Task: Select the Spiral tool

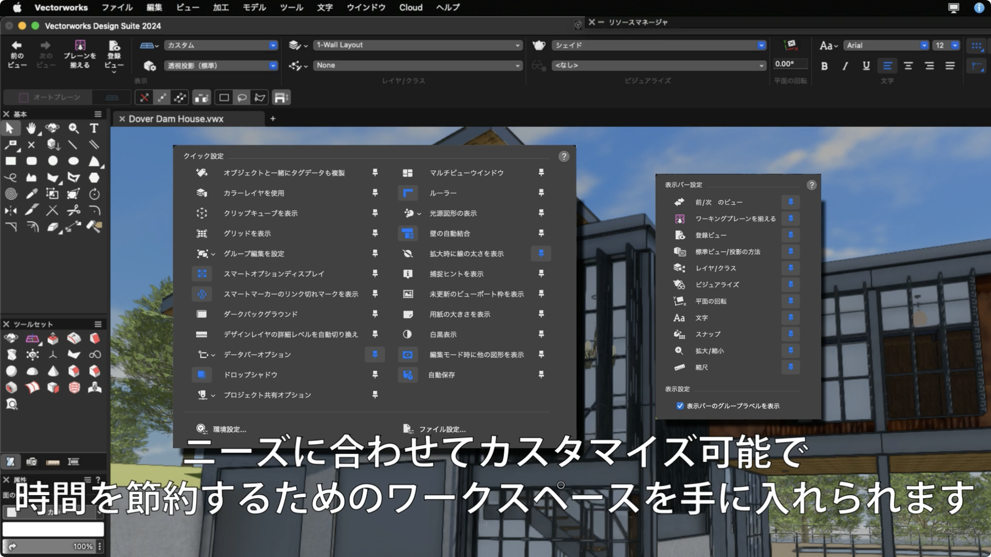Action: point(11,194)
